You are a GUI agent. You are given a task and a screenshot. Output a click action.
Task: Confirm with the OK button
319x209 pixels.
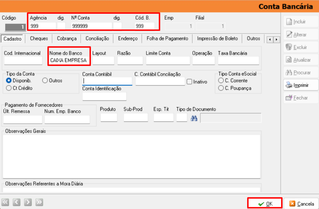(x=265, y=204)
